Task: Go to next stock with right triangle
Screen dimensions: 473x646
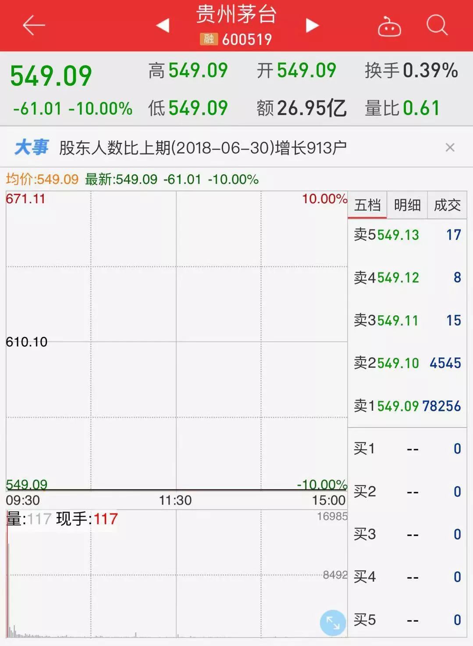Action: click(312, 25)
